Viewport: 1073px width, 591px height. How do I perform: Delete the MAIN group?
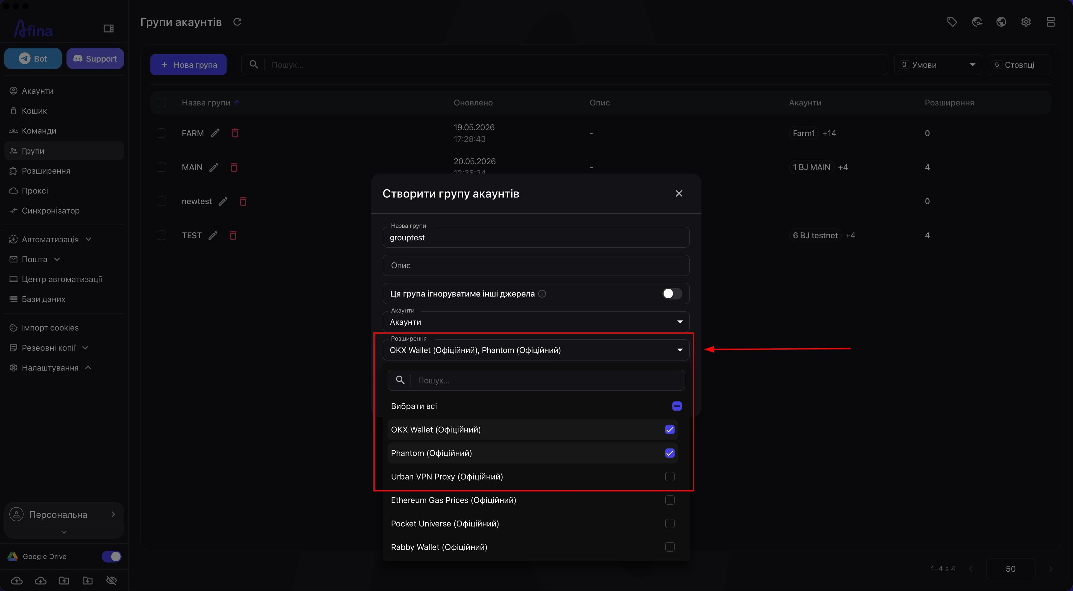[234, 167]
